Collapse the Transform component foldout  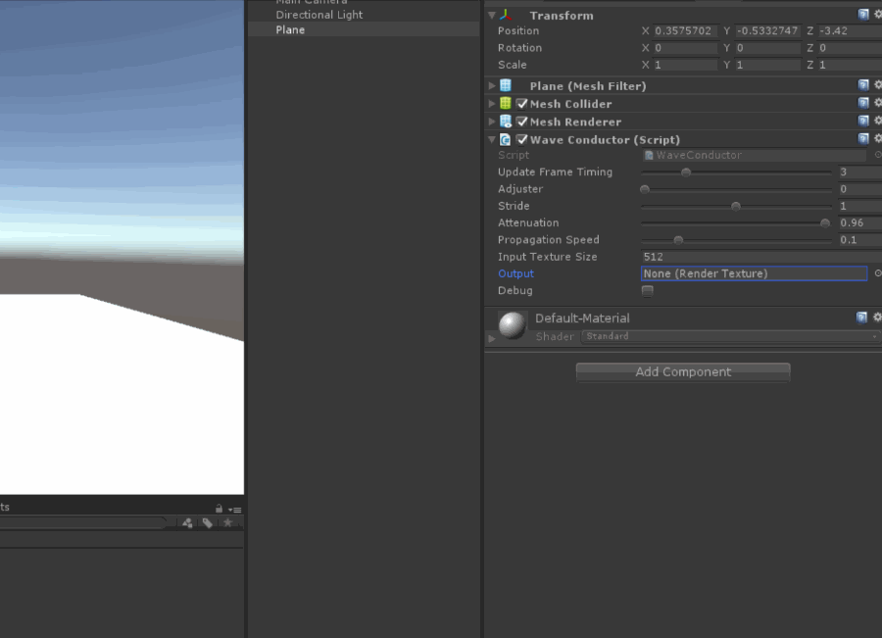(492, 16)
